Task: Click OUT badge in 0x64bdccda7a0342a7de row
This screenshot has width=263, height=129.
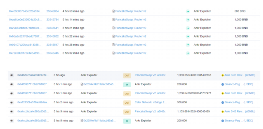Action: point(127,76)
